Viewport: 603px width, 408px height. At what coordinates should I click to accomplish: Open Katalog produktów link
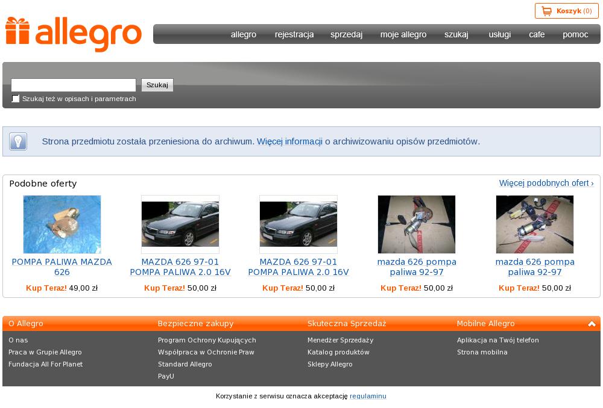pos(338,353)
